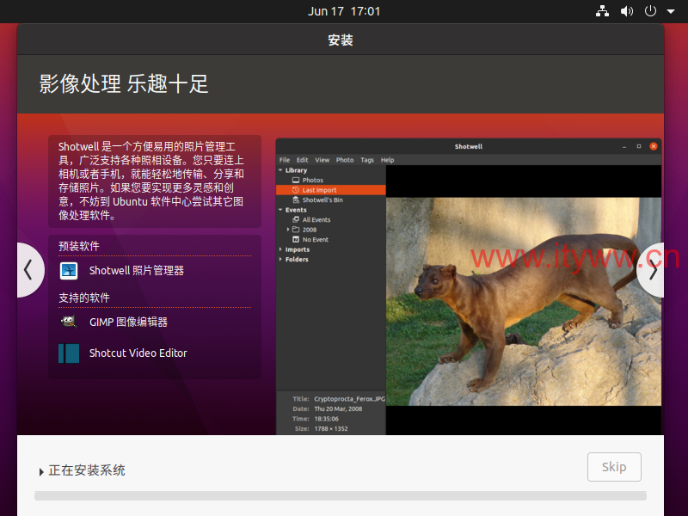Click the '影像处理 乐趣十足' slide heading

(124, 83)
